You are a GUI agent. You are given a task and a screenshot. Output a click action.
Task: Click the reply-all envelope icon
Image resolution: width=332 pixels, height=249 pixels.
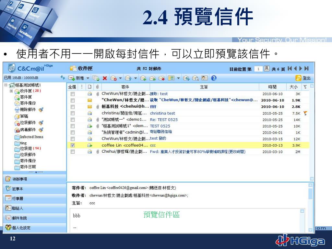point(152,78)
